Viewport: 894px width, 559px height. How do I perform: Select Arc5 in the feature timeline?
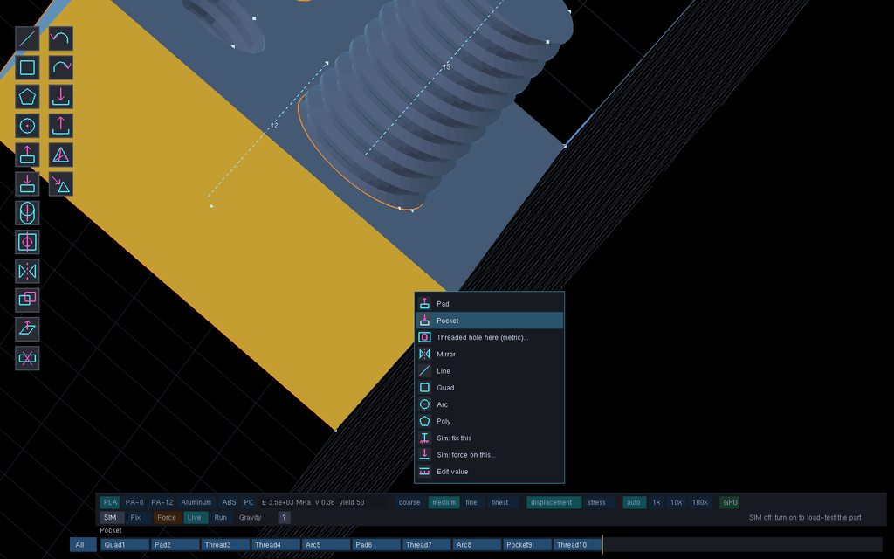tap(327, 545)
